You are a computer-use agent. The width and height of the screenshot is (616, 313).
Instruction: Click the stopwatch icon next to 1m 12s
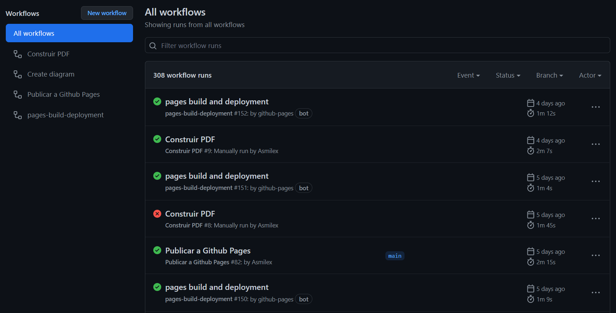coord(531,113)
